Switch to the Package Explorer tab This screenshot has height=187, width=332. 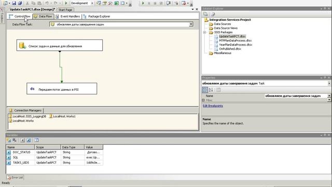tap(97, 16)
